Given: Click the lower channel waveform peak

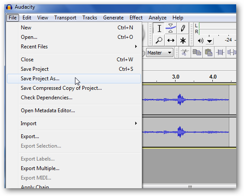Looking at the screenshot, I should (x=180, y=132).
